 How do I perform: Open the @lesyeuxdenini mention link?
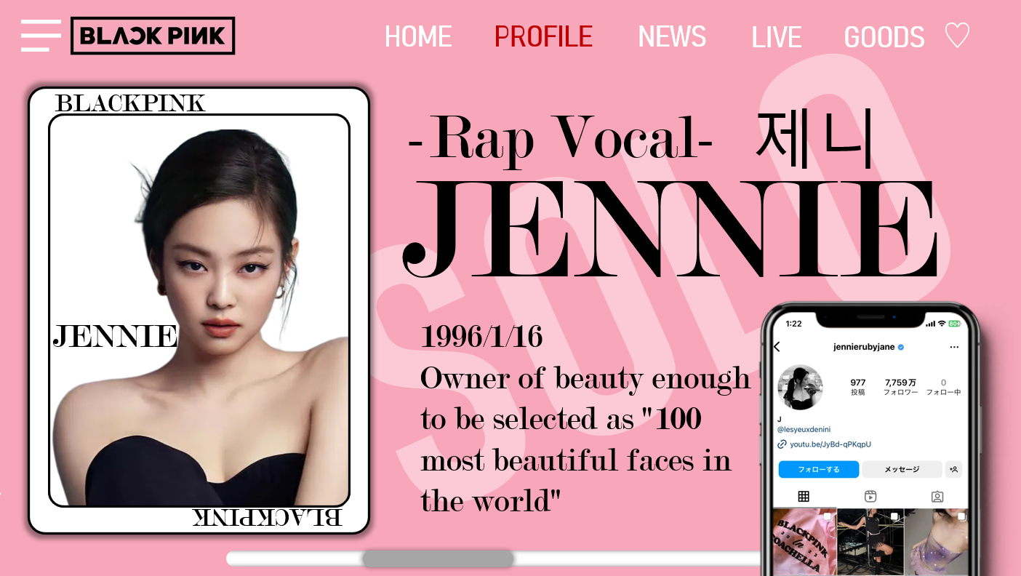pos(804,430)
